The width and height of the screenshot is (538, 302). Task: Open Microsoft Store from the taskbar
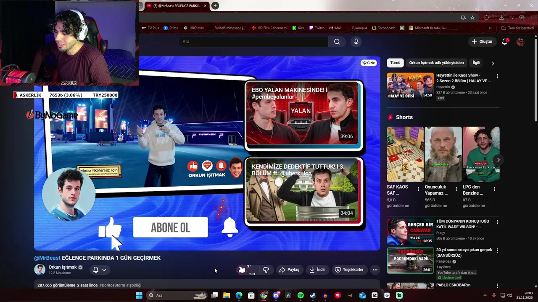pyautogui.click(x=251, y=295)
